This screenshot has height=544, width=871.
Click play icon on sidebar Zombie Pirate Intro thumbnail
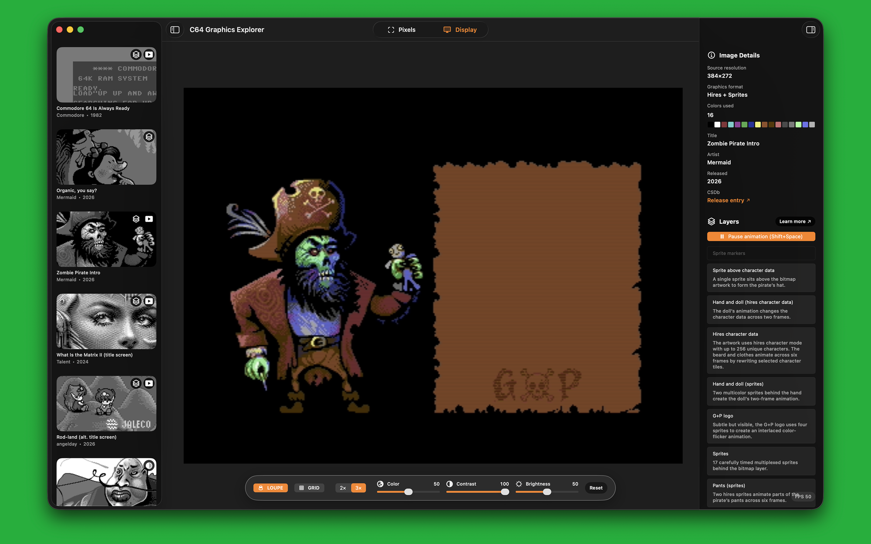[149, 219]
